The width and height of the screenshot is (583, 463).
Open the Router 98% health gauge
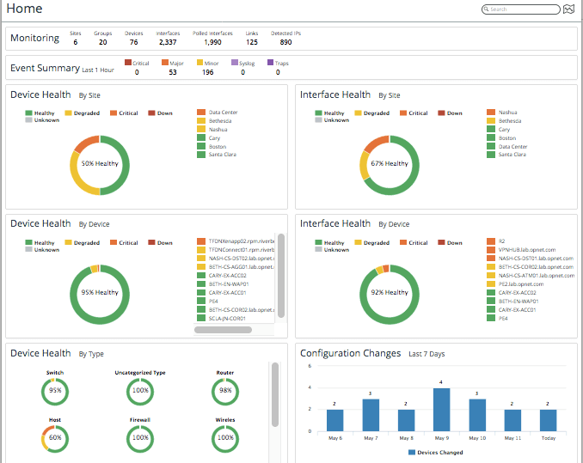click(x=225, y=391)
